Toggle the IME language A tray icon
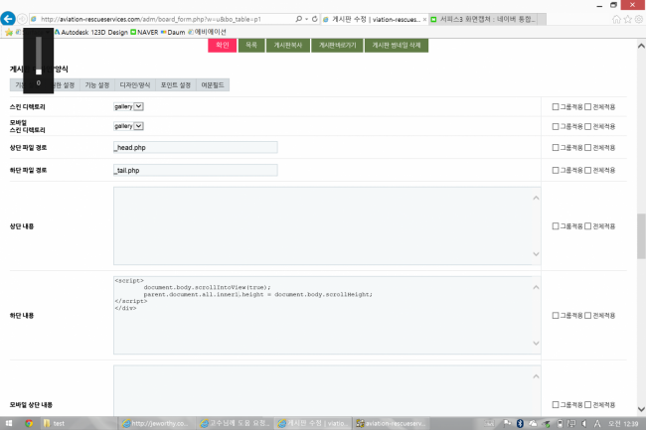 coord(597,423)
